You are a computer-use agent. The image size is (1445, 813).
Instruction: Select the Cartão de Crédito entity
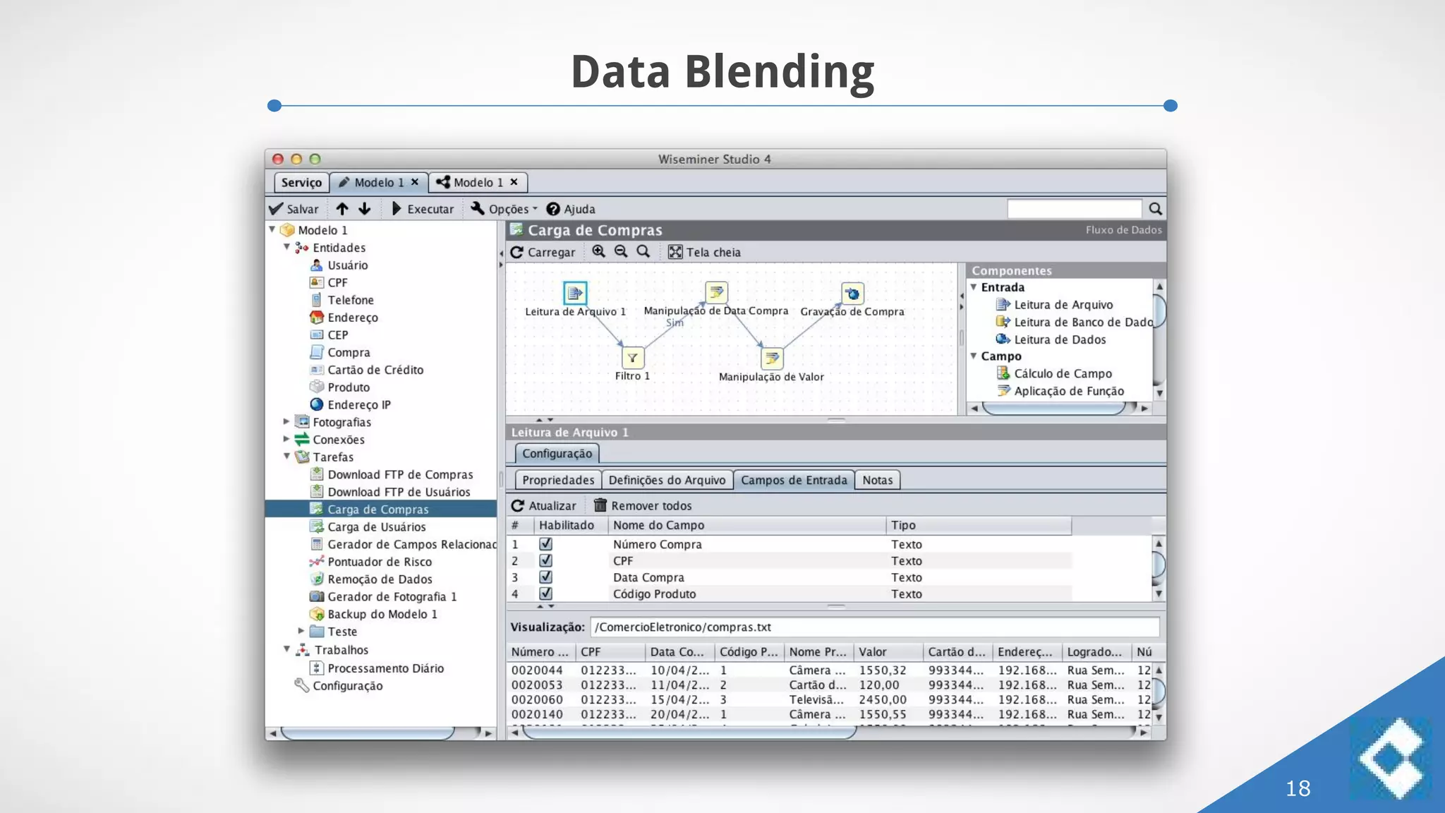[366, 370]
